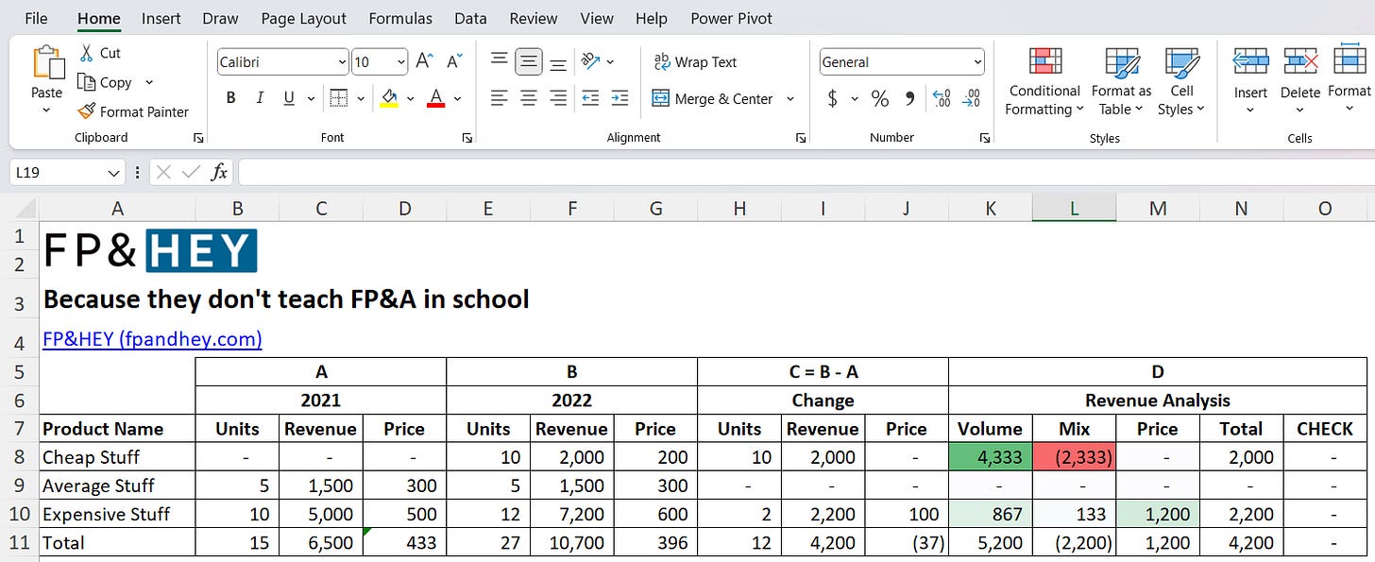Image resolution: width=1375 pixels, height=562 pixels.
Task: Apply Comma Style formatting
Action: coord(908,98)
